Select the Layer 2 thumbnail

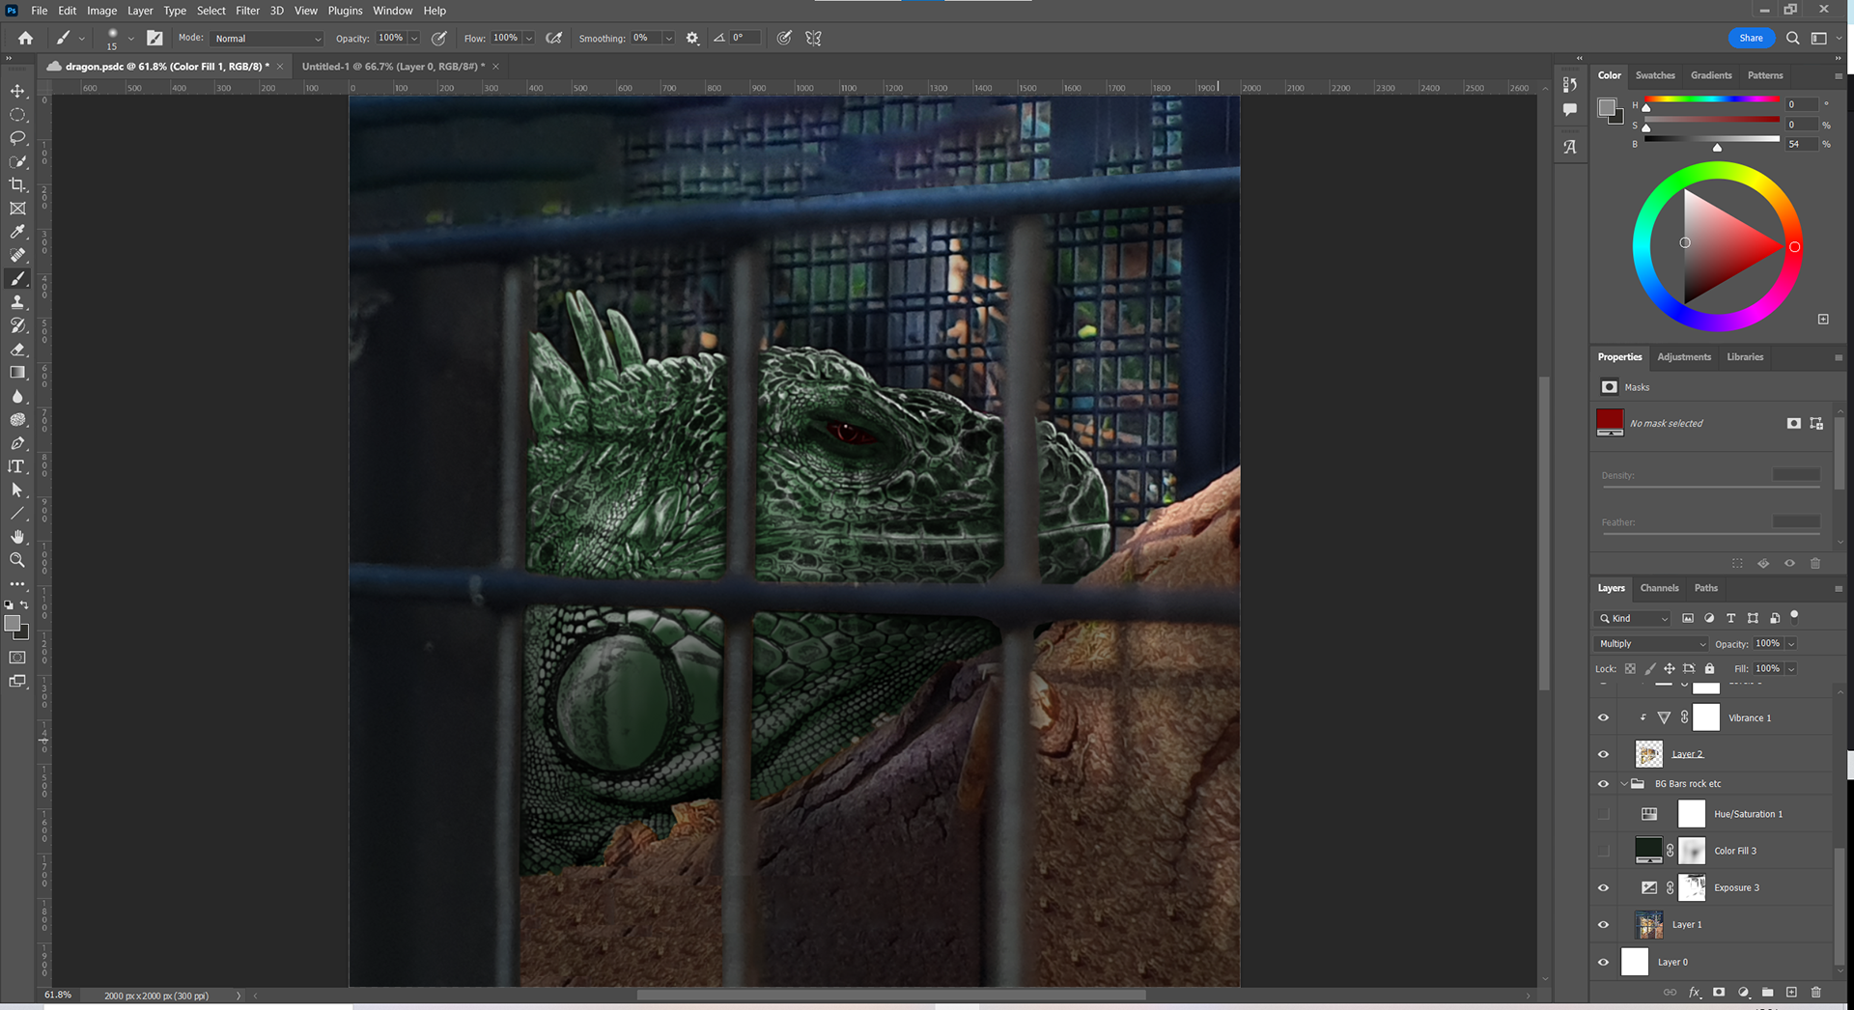click(x=1648, y=754)
